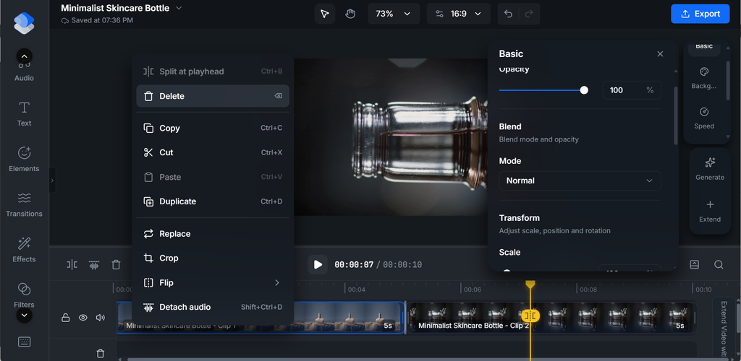Expand the collapsed left panel handle
This screenshot has width=741, height=361.
pos(52,180)
